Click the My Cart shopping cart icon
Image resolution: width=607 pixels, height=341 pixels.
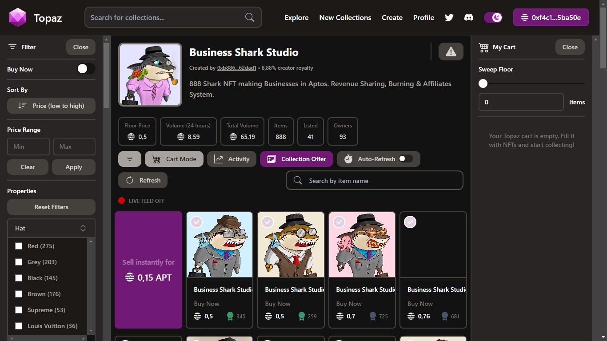coord(483,47)
